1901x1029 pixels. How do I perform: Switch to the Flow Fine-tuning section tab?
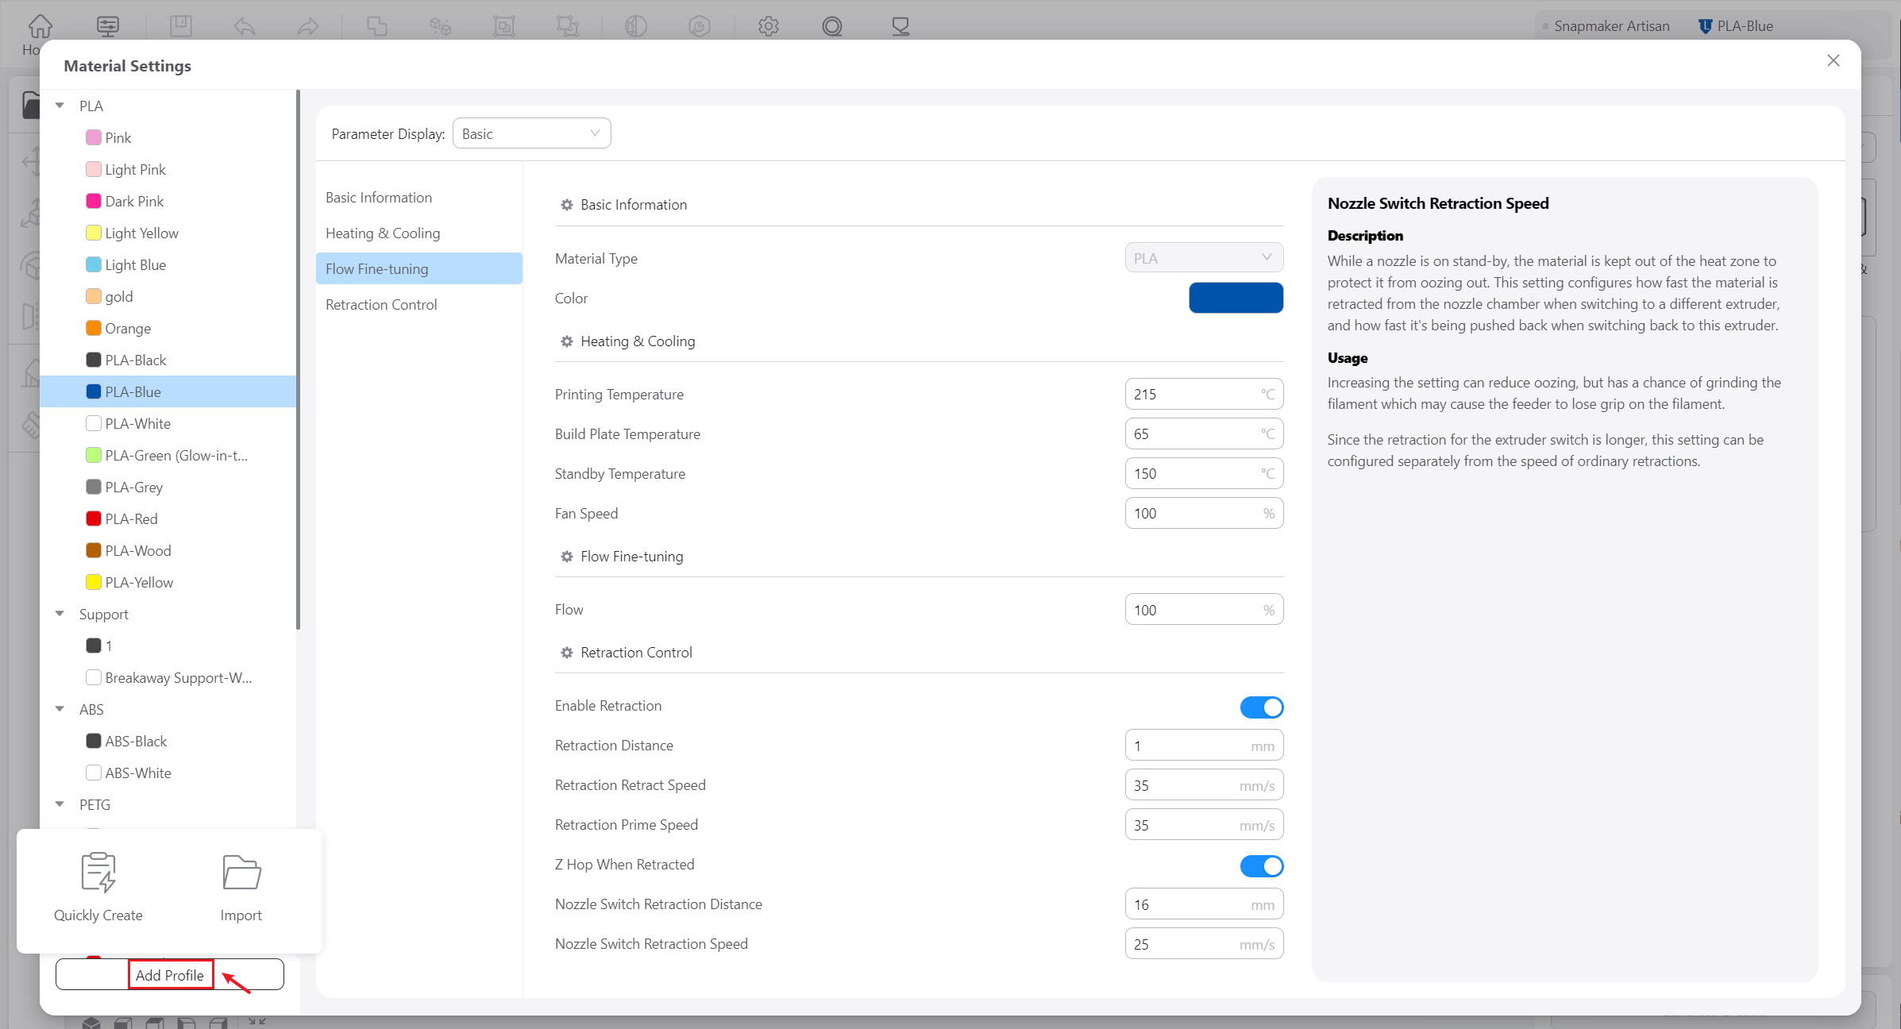418,268
